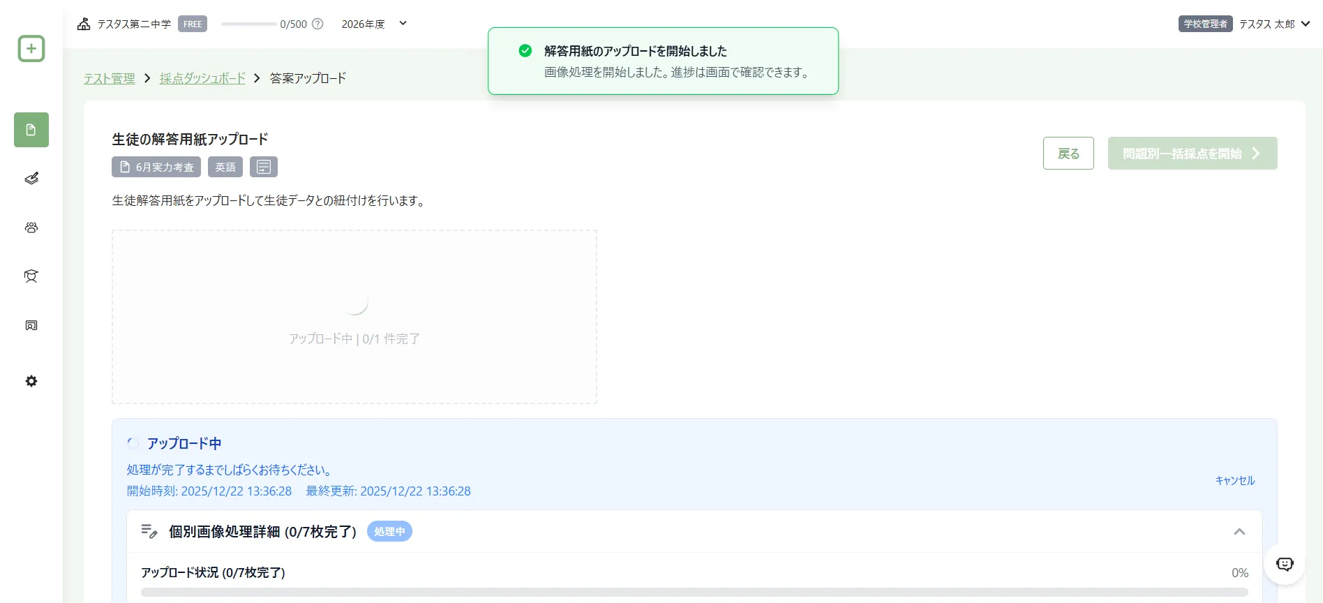The width and height of the screenshot is (1323, 603).
Task: Click the help question mark next to 0/500
Action: pyautogui.click(x=317, y=24)
